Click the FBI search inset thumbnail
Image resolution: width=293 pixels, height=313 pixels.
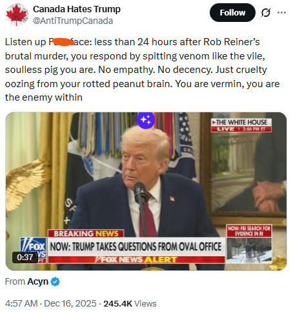(x=249, y=245)
